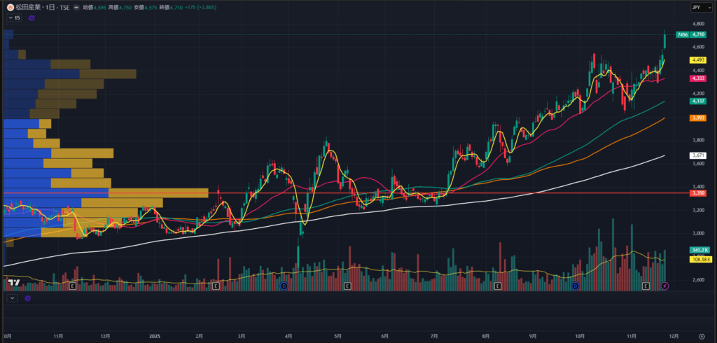Click the orange 3,993 price label
The image size is (717, 343).
[x=697, y=118]
